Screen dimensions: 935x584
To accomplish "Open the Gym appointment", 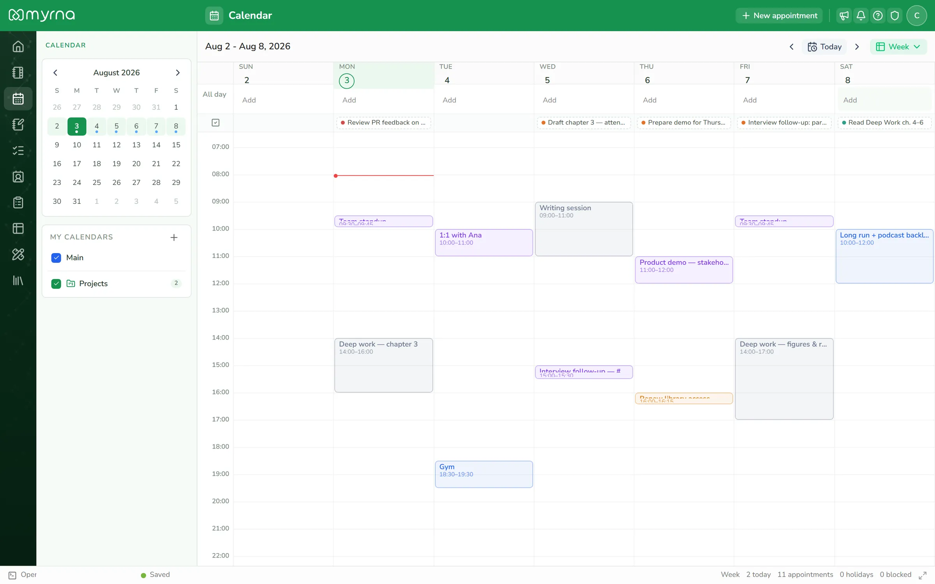I will click(x=484, y=474).
